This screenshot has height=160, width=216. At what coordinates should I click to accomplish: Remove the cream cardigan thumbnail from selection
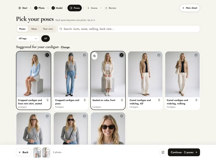click(x=48, y=149)
